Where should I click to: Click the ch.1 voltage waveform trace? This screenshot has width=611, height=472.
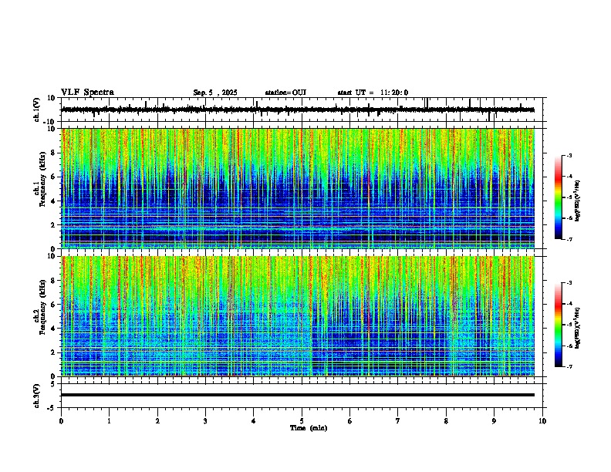tap(298, 110)
